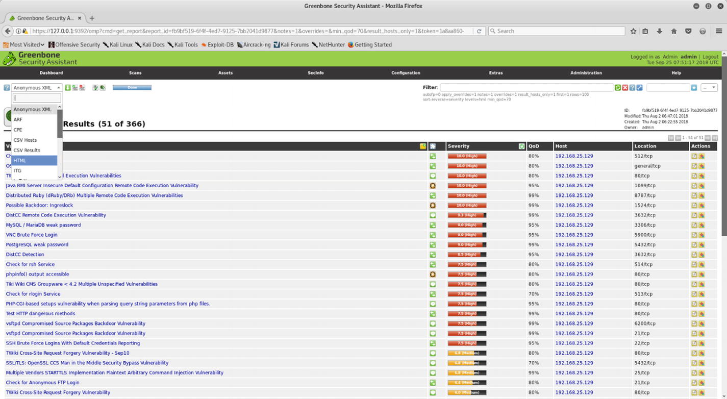Reload the page with the reload icon
The height and width of the screenshot is (399, 727).
click(x=479, y=31)
